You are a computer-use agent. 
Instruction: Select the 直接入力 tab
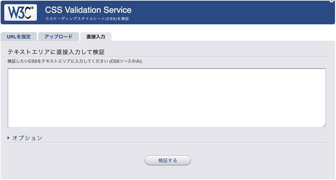96,36
